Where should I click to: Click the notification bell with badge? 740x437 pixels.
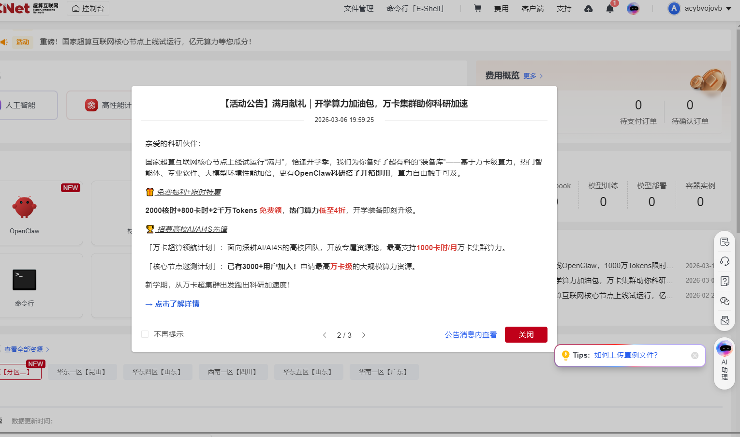[x=609, y=8]
